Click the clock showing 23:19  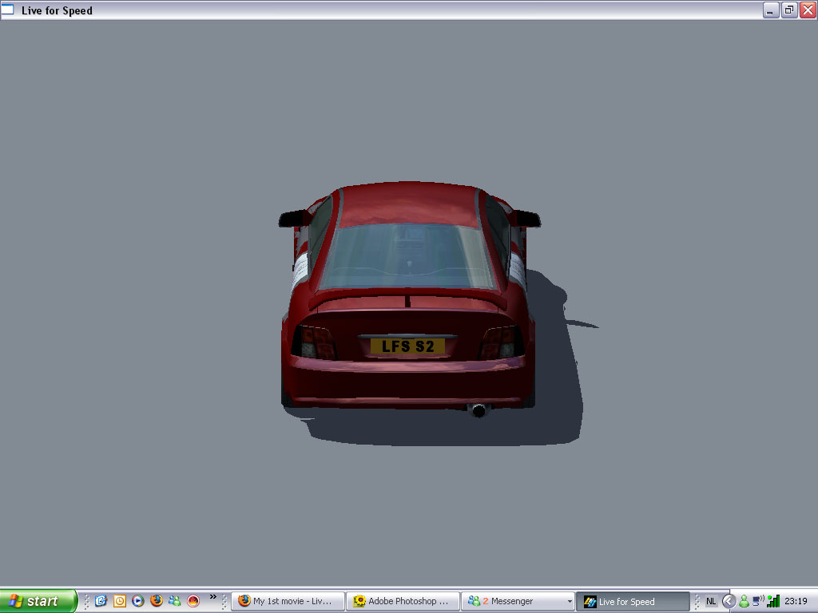pos(796,601)
